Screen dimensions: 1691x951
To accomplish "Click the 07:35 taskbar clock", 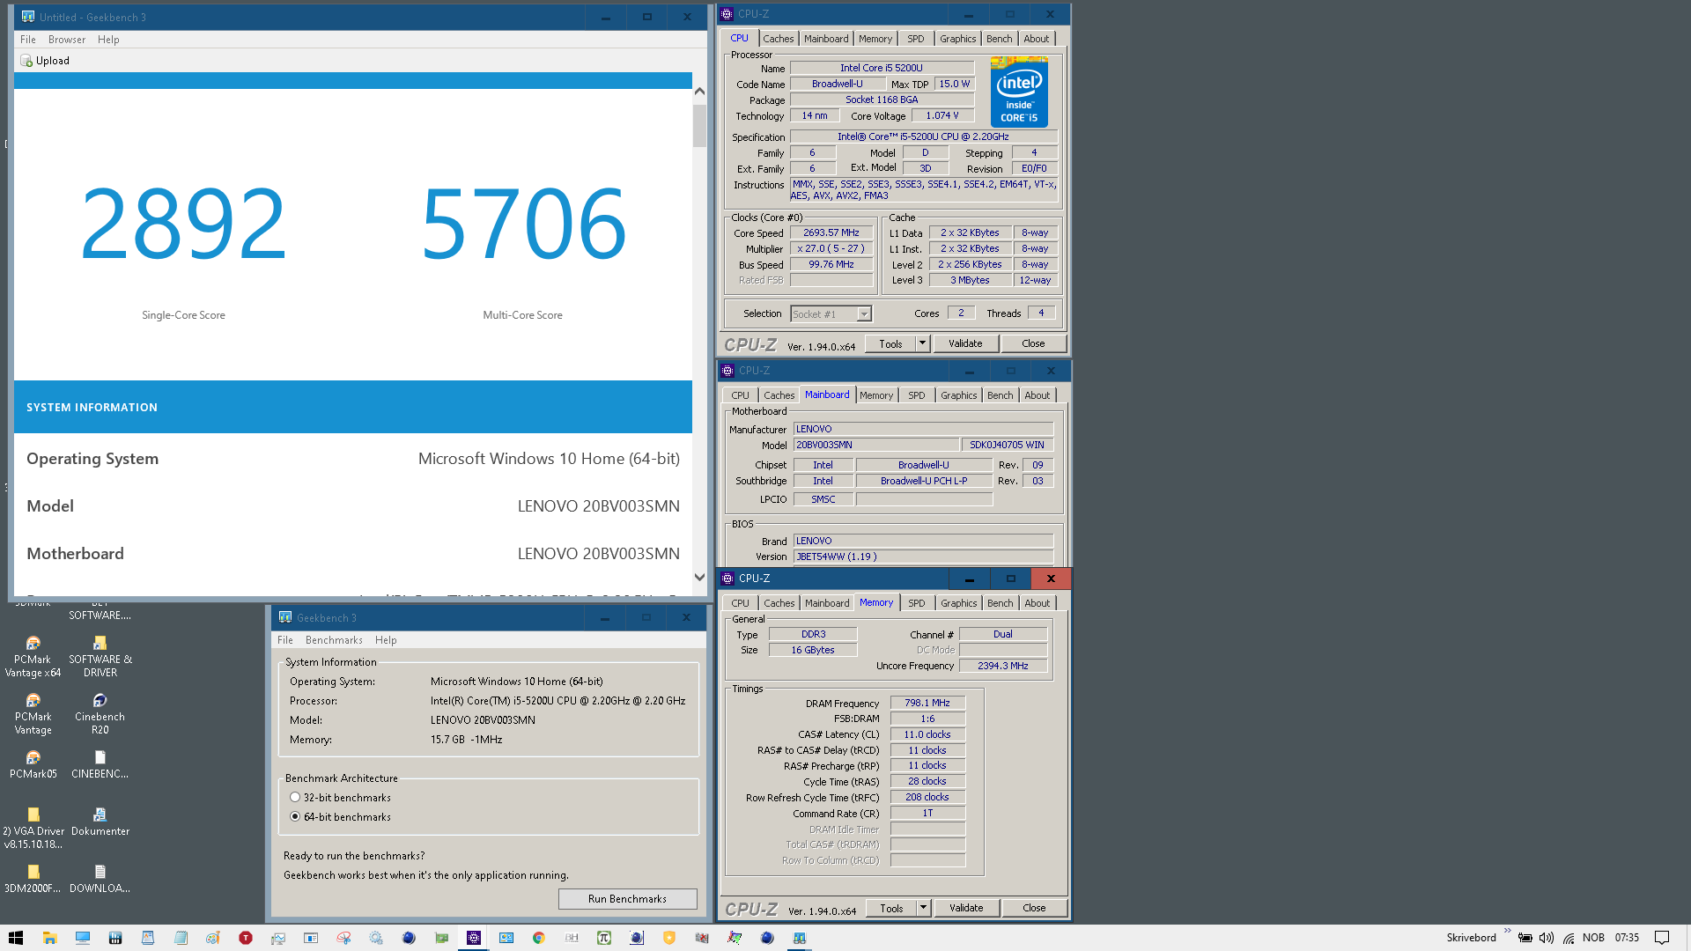I will tap(1627, 938).
